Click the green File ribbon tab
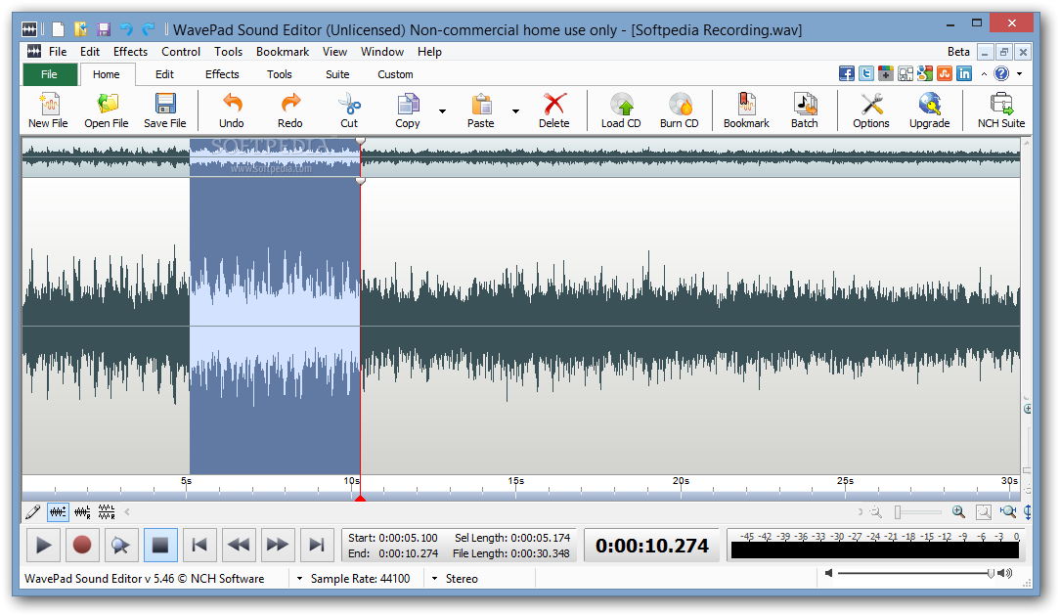 click(50, 74)
